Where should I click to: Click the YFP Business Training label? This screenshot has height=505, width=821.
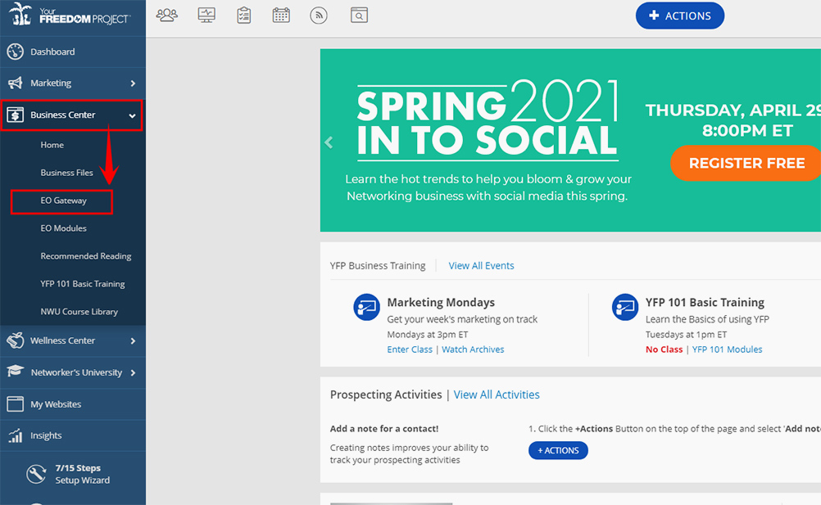coord(378,265)
